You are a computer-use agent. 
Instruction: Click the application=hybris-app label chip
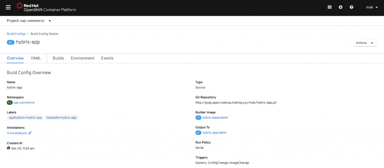25,117
